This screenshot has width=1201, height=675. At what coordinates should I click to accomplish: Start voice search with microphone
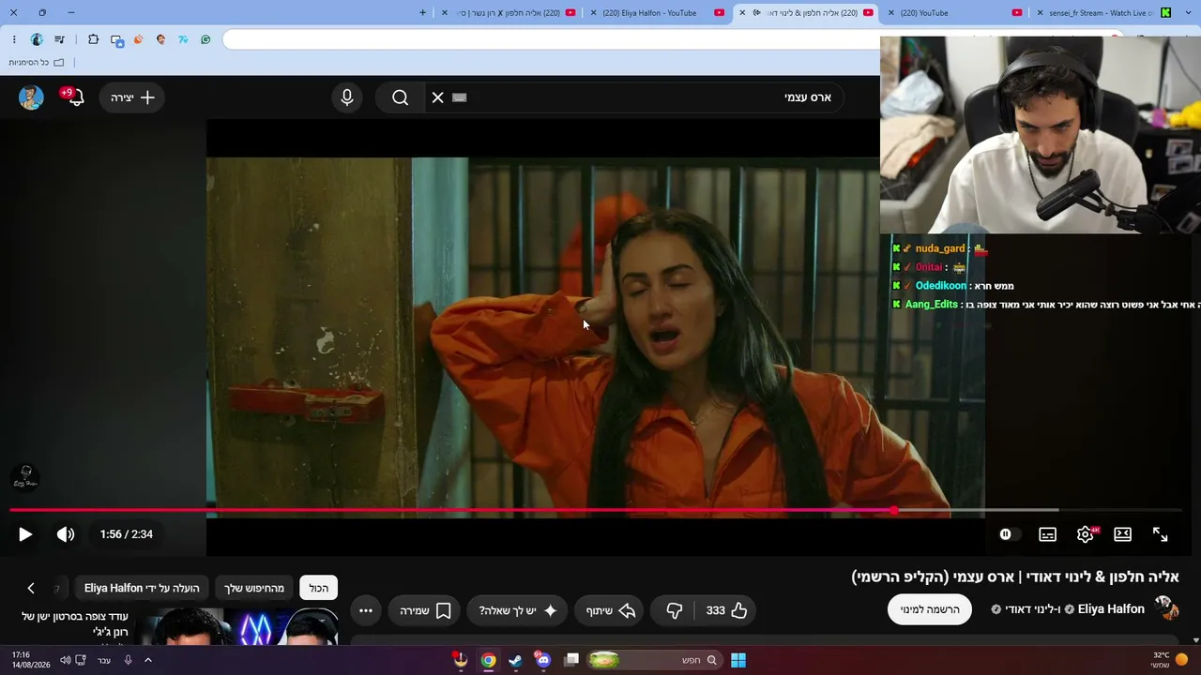pyautogui.click(x=347, y=97)
